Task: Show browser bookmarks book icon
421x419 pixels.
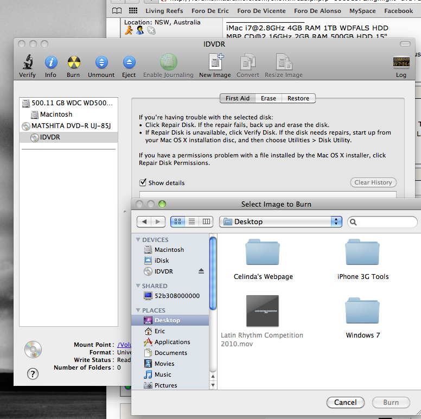Action: pyautogui.click(x=117, y=11)
